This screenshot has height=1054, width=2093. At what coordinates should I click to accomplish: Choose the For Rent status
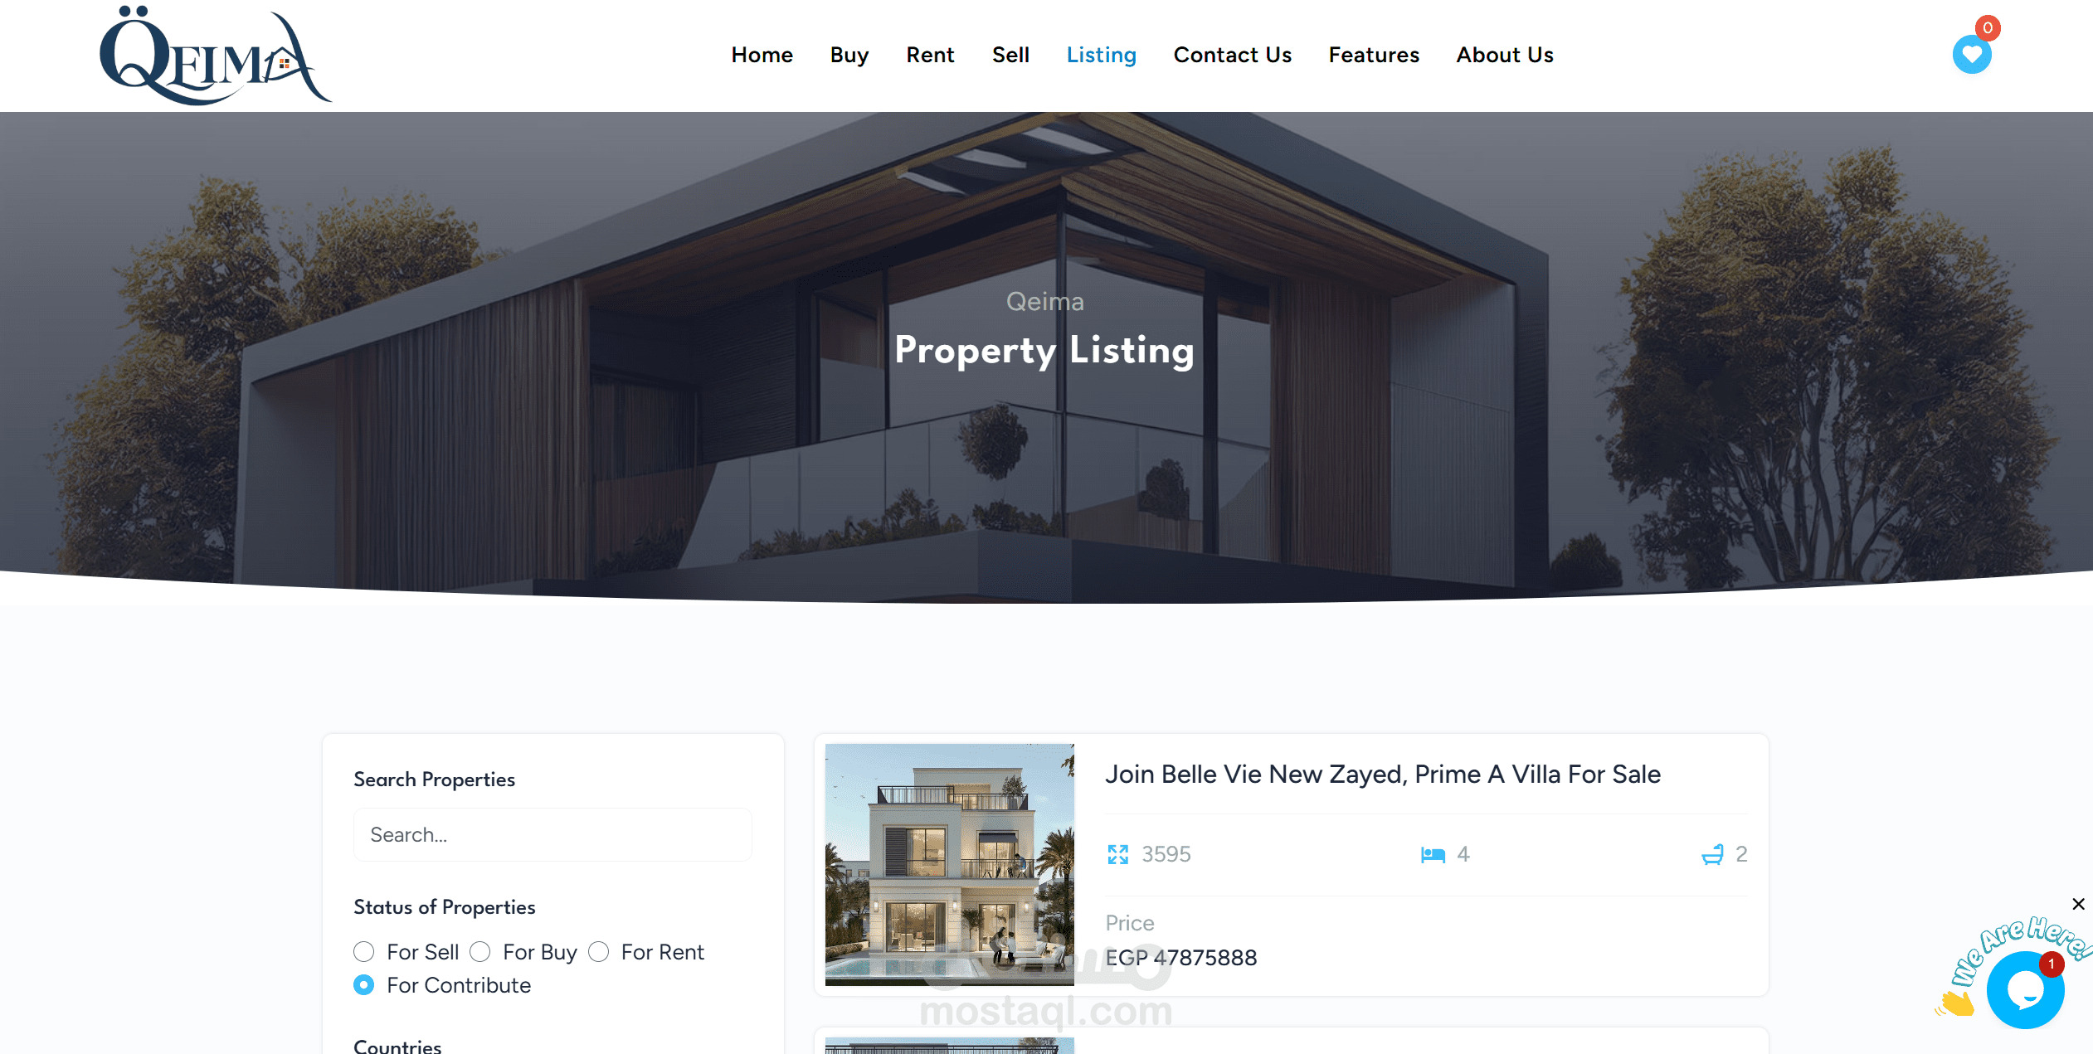pos(598,952)
